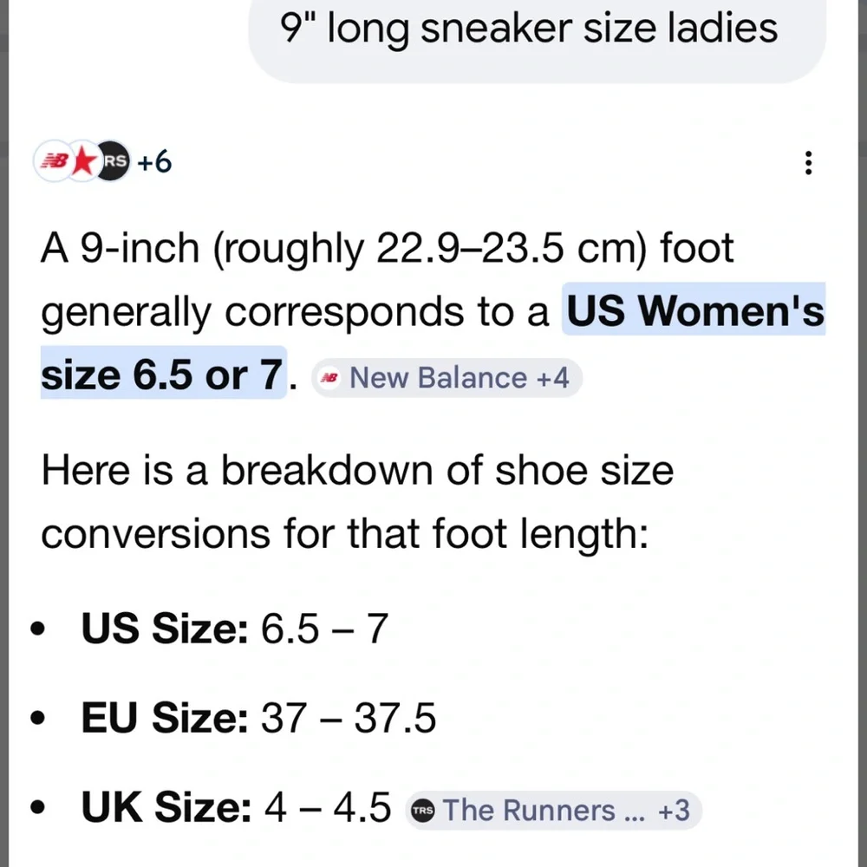The image size is (867, 867).
Task: Click the "US Size: 6.5 – 7" list item
Action: pyautogui.click(x=234, y=629)
